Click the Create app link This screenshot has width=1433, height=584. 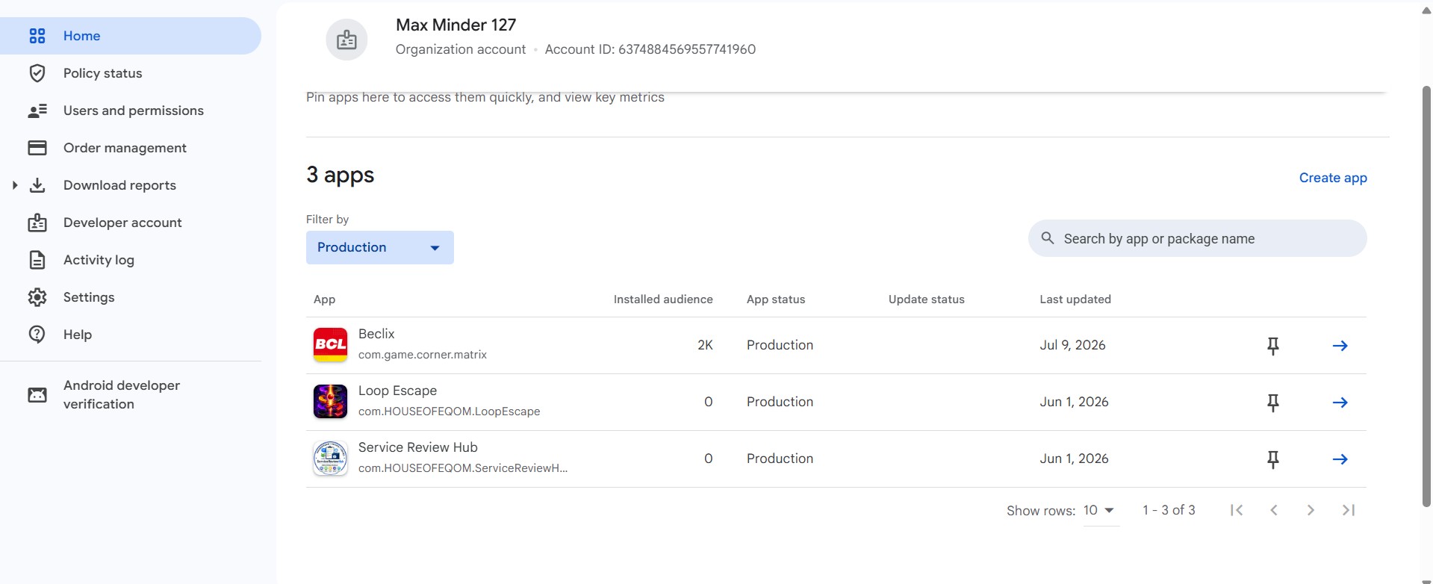(1333, 178)
